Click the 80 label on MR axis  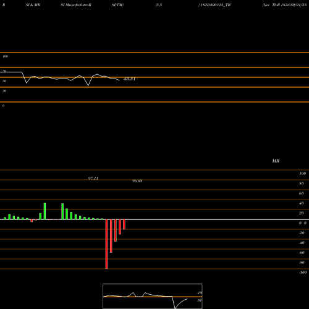tap(302, 184)
